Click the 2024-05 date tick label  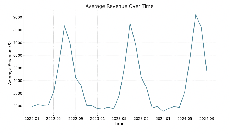[185, 119]
